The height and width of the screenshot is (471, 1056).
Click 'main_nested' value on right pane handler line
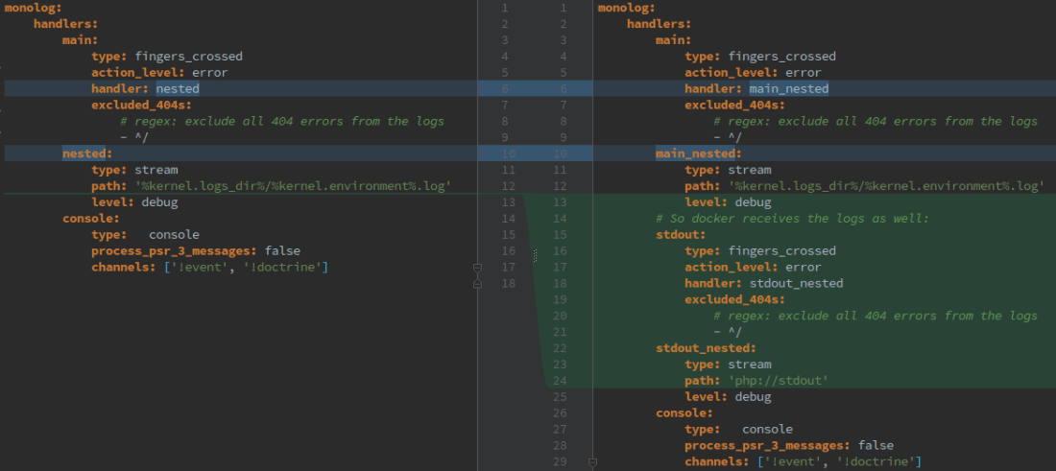click(788, 88)
